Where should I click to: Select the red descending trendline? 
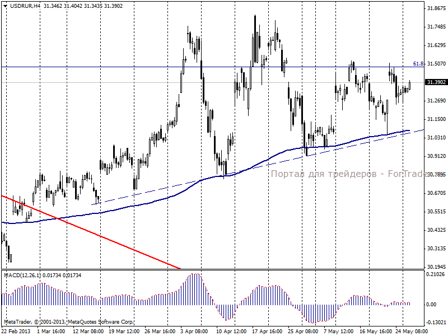click(91, 232)
